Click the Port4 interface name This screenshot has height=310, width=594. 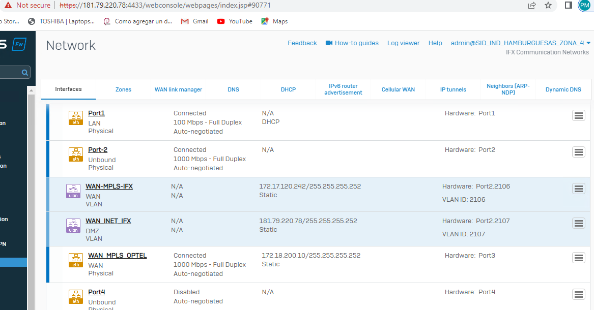(x=96, y=292)
